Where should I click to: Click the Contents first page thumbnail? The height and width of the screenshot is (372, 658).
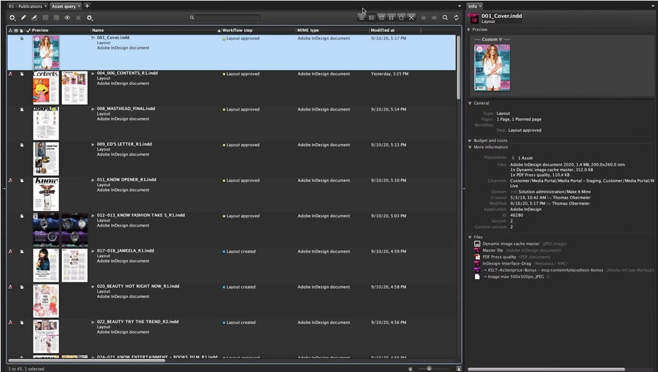point(46,88)
